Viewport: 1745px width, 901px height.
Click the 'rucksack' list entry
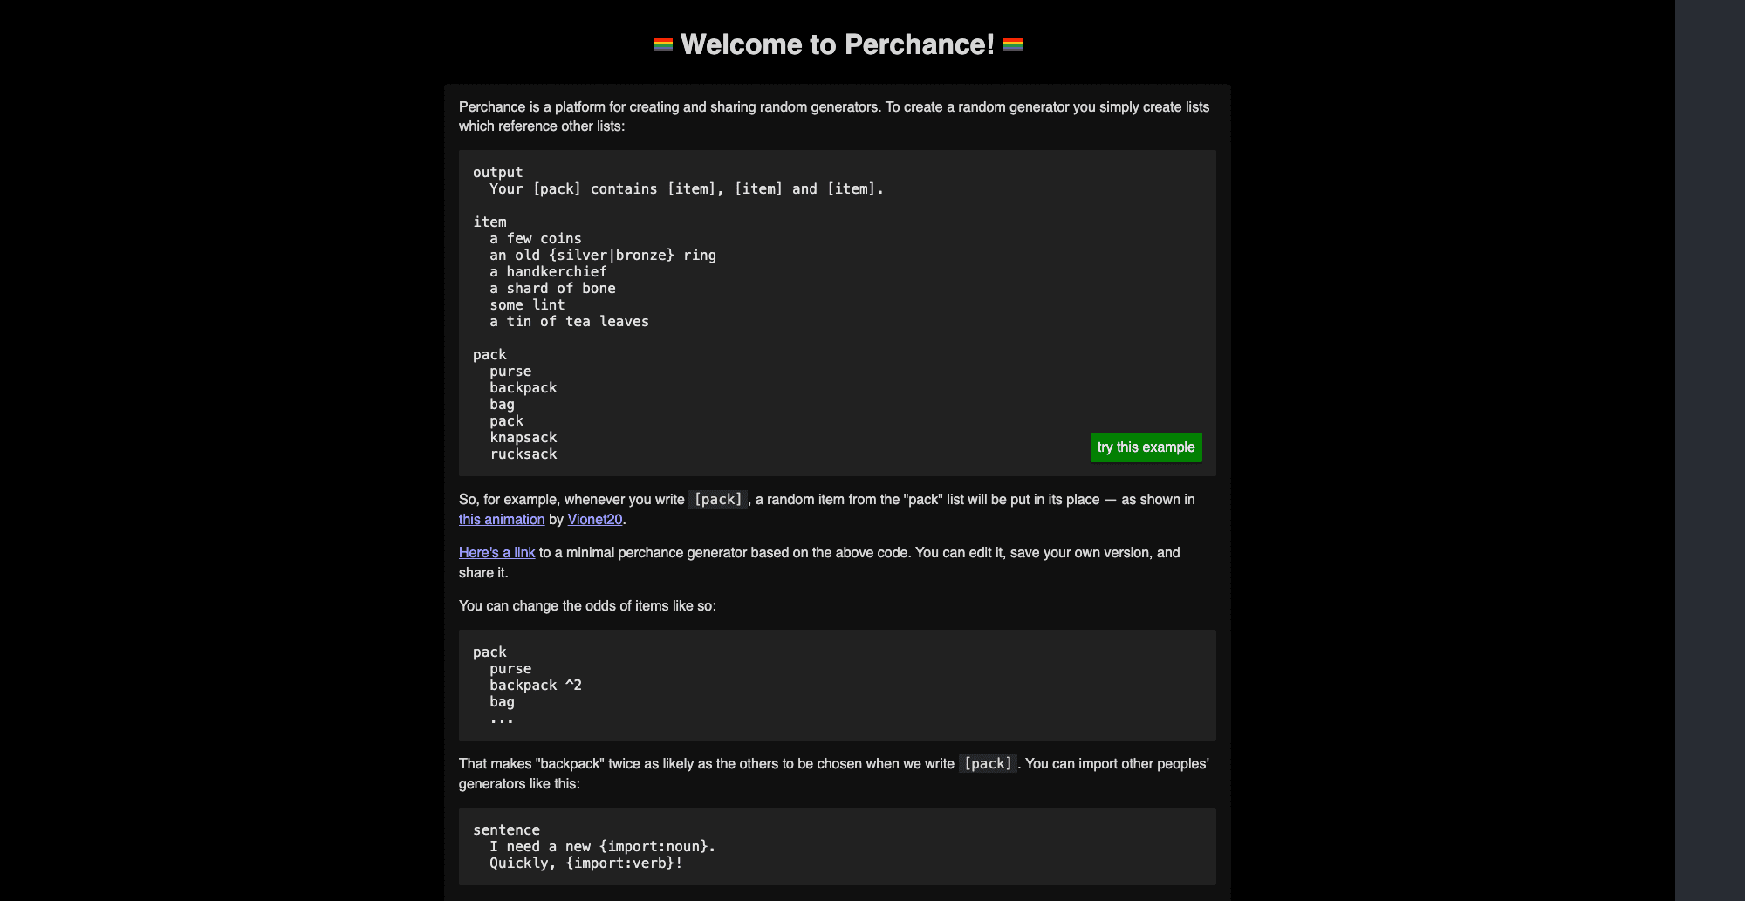point(523,454)
